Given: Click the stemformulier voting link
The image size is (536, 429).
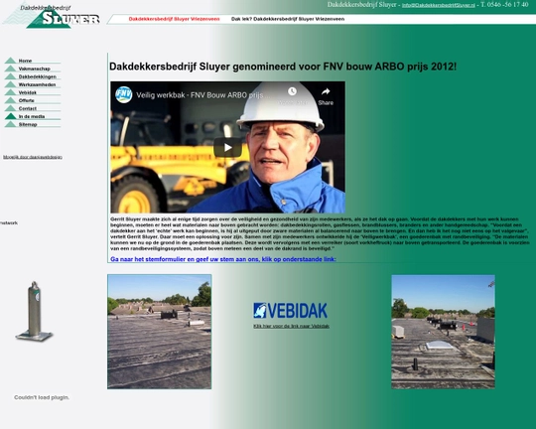Looking at the screenshot, I should (223, 259).
